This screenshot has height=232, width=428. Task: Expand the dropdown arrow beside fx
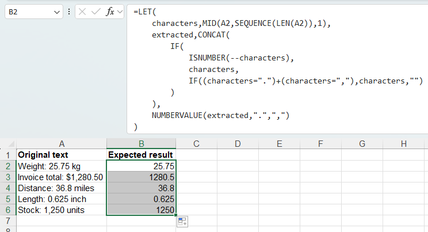click(x=120, y=12)
